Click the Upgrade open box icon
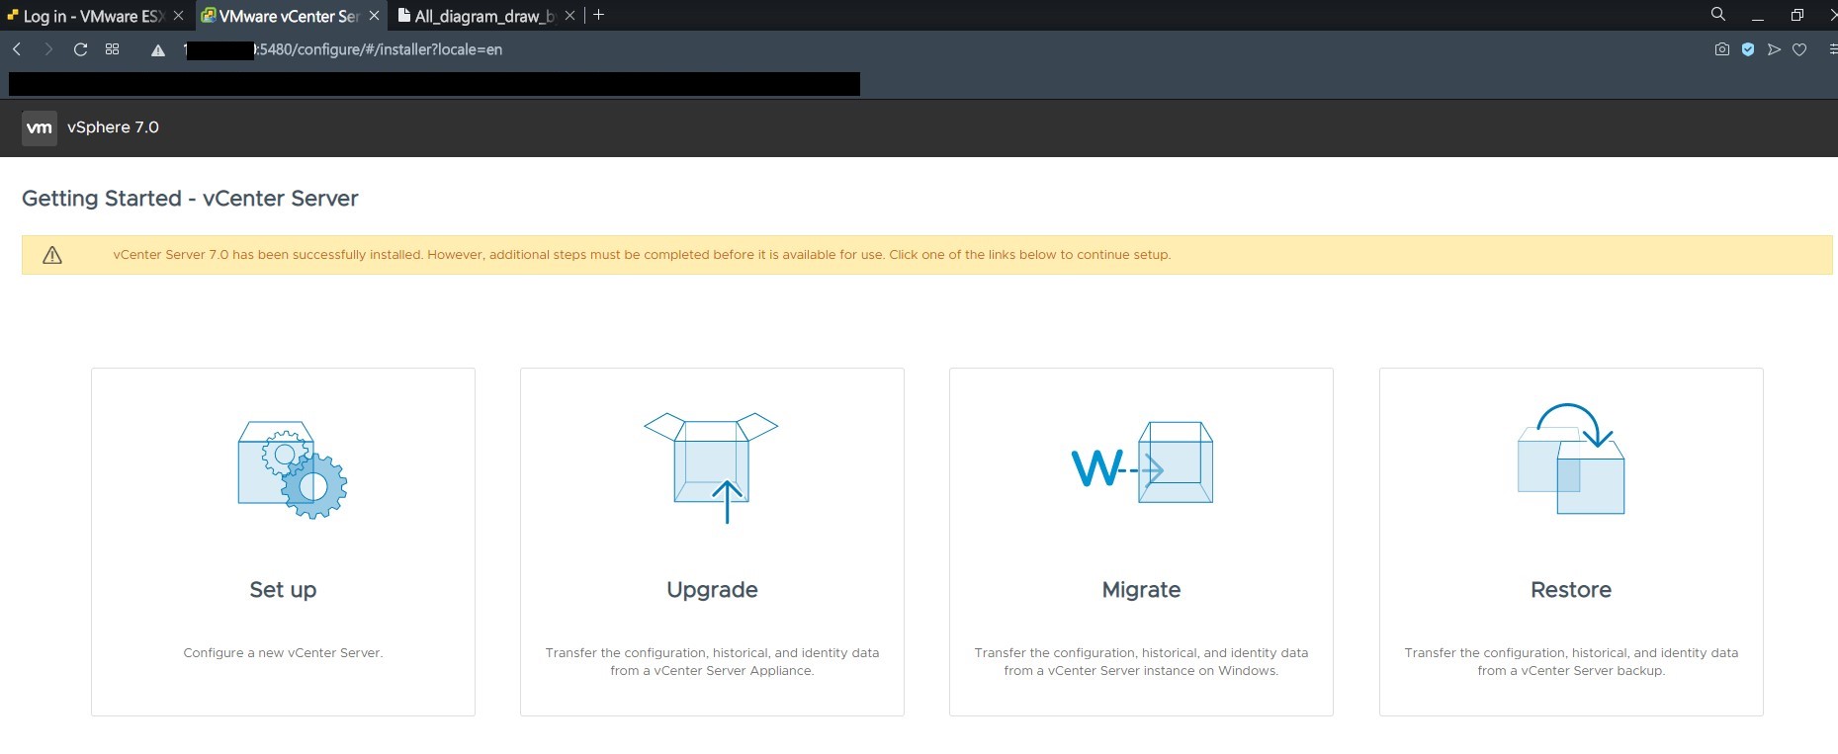1838x754 pixels. tap(711, 467)
